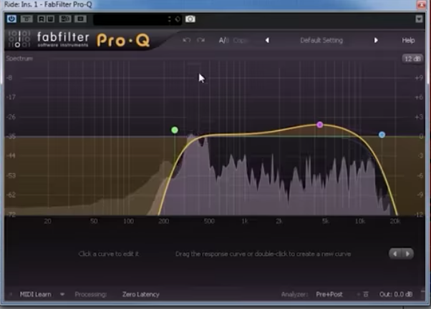Click the Copy state button
Screen dimensions: 431x309
(241, 40)
